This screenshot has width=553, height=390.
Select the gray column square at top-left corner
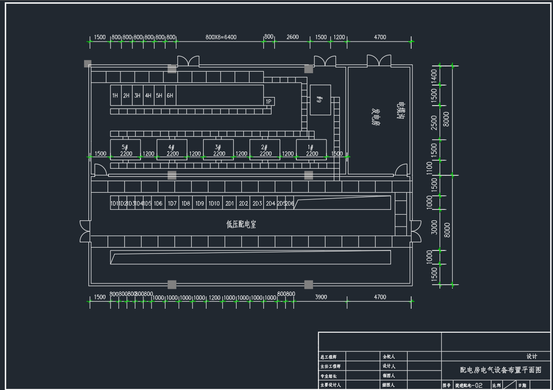(87, 64)
